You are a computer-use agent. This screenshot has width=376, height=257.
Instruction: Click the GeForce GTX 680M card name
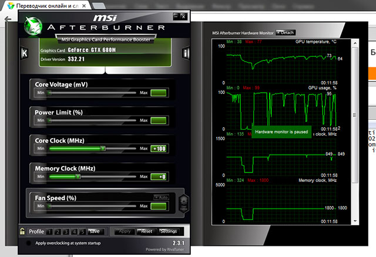coord(92,50)
